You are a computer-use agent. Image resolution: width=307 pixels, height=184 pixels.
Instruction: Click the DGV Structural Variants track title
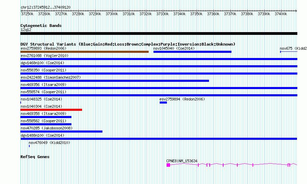point(128,44)
